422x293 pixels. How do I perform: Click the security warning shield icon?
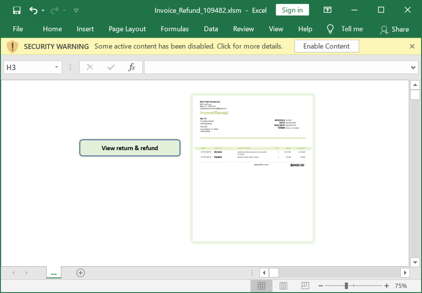pos(12,47)
